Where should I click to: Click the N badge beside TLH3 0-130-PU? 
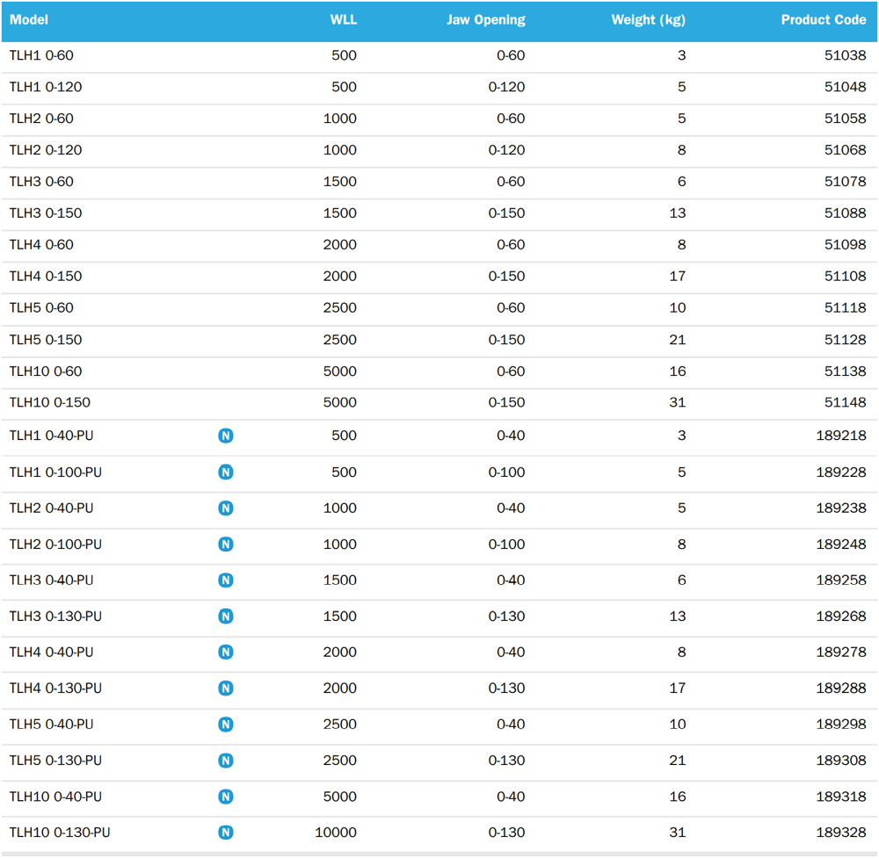(x=226, y=616)
